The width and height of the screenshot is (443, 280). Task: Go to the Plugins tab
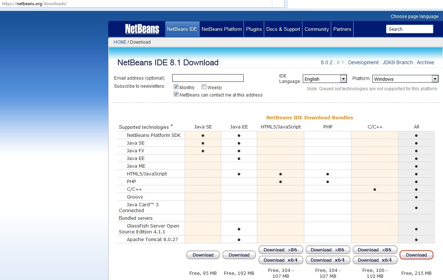[x=254, y=29]
